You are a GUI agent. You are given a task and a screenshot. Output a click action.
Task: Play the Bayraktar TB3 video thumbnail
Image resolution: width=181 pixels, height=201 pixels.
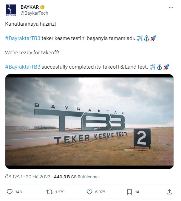89,122
